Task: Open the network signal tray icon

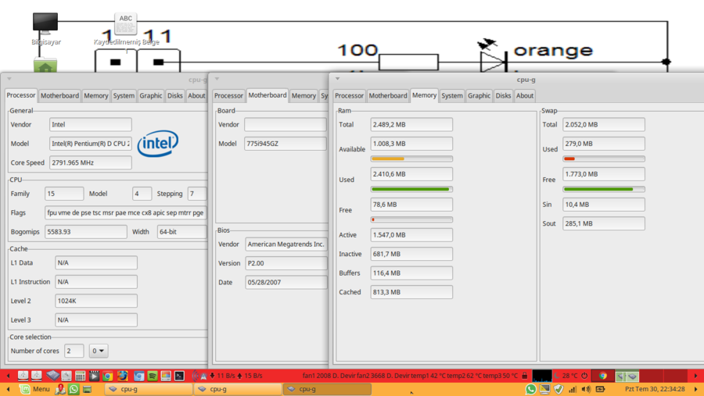Action: coord(573,389)
